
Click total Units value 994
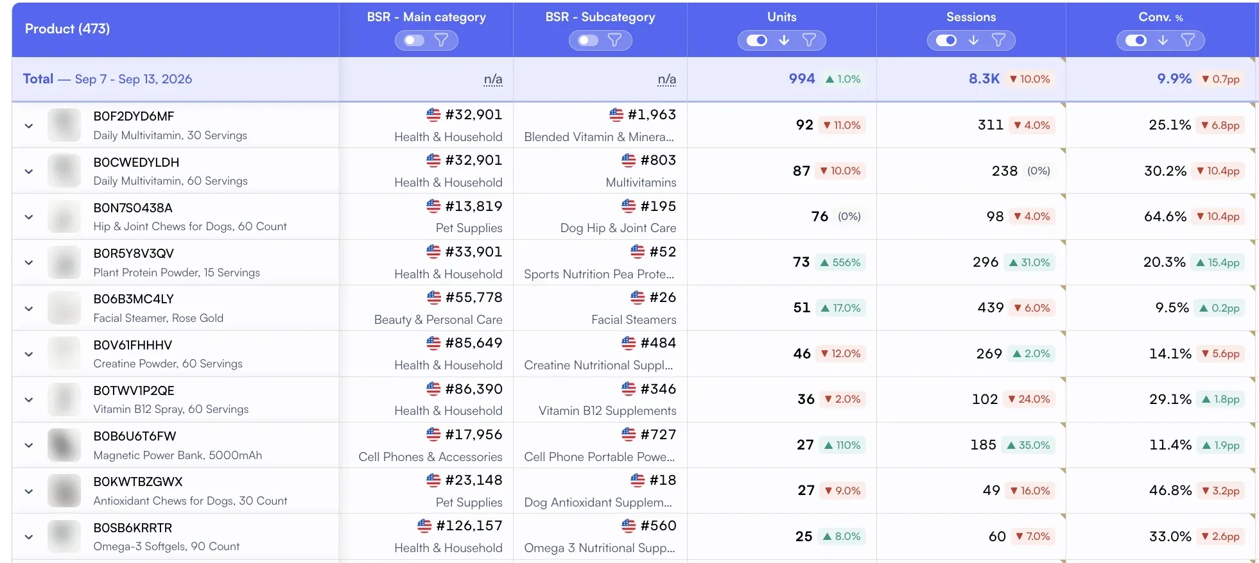click(802, 79)
